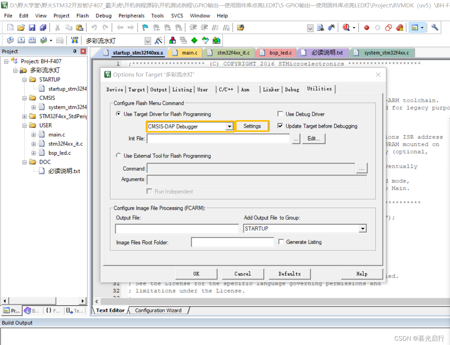Toggle a bookmark with the flag icon
The width and height of the screenshot is (450, 345).
pos(145,27)
